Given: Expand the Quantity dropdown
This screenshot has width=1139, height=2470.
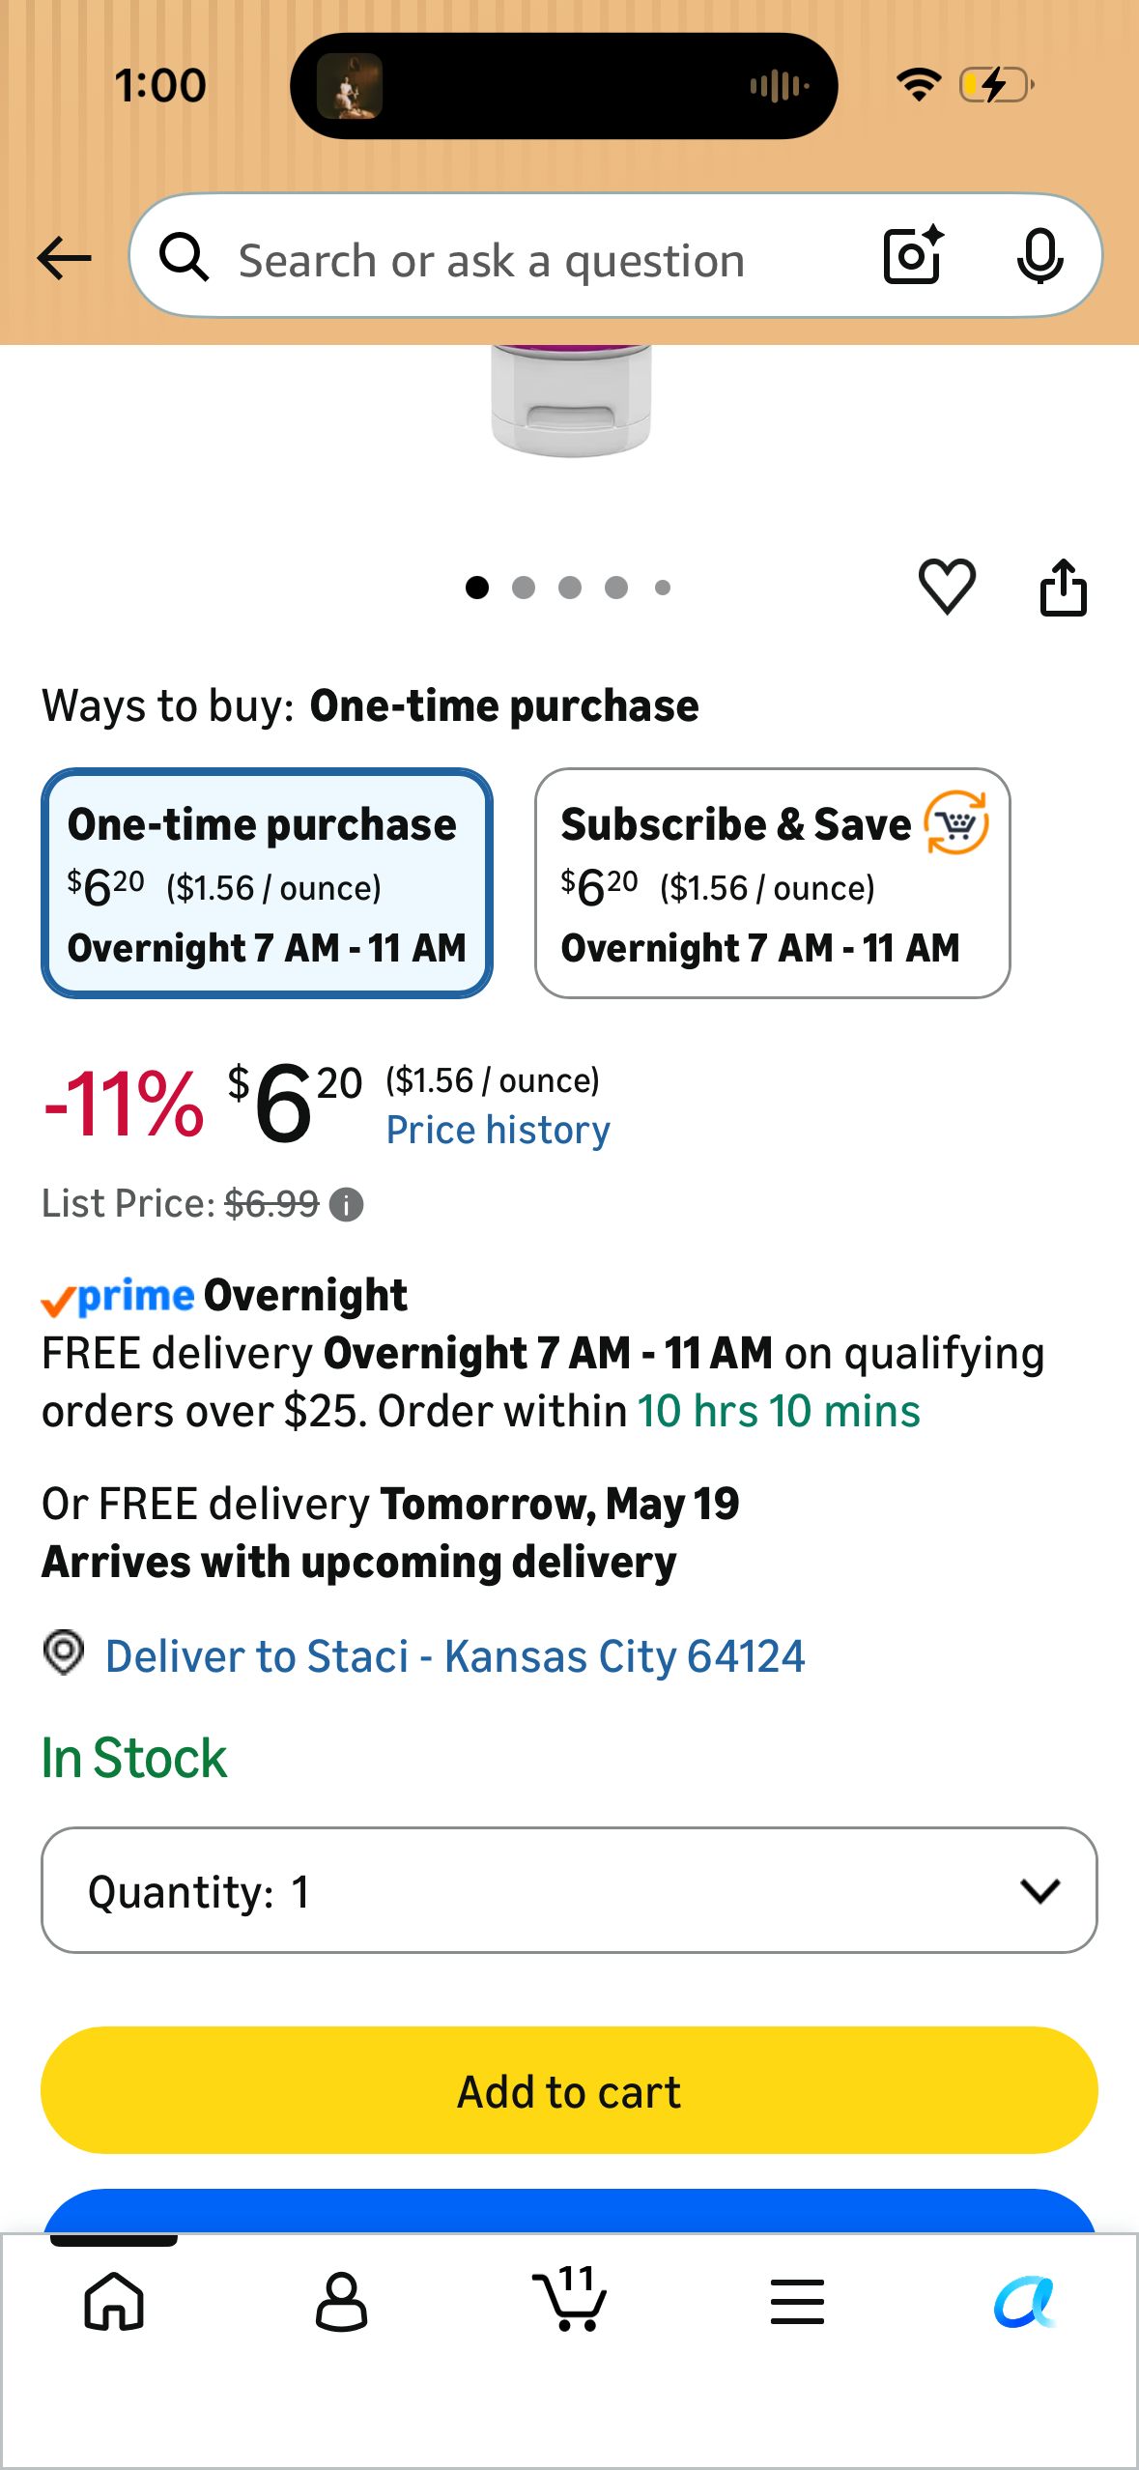Looking at the screenshot, I should click(569, 1890).
